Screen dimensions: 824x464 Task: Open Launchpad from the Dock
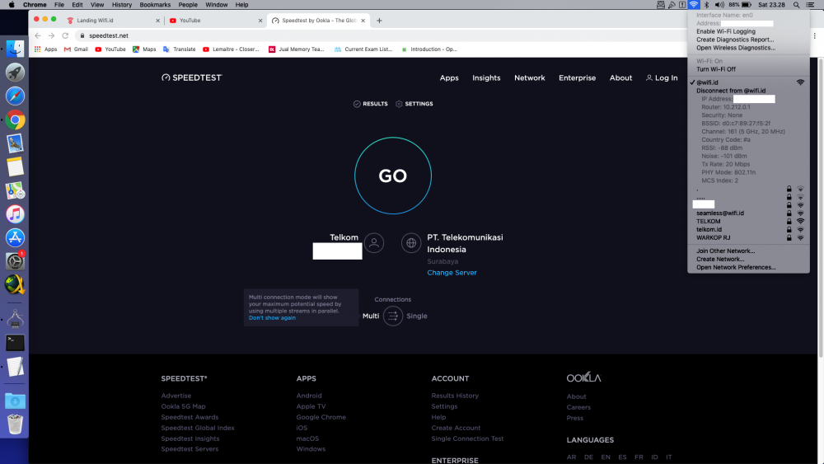pyautogui.click(x=15, y=73)
